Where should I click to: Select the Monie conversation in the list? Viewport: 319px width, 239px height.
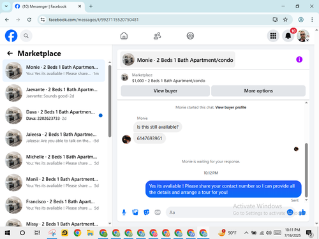coord(54,71)
